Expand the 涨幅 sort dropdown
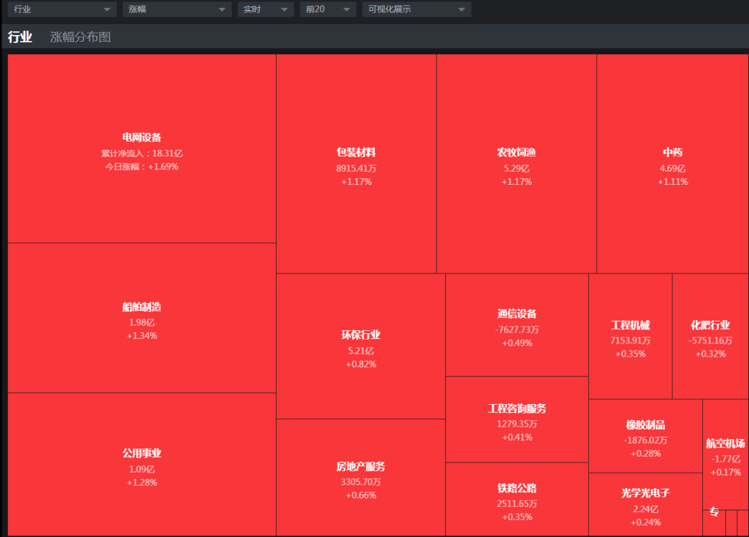The width and height of the screenshot is (749, 537). coord(176,9)
